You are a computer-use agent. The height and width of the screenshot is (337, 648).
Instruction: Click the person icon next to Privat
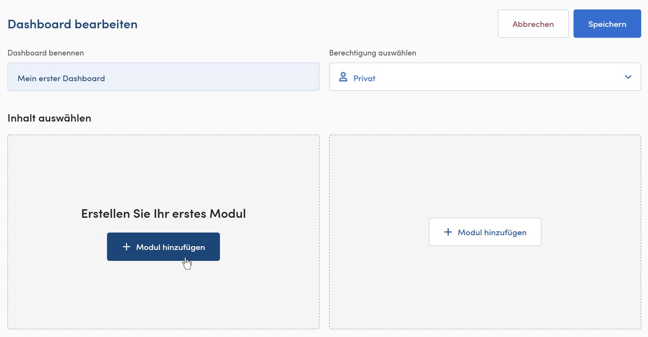point(343,76)
